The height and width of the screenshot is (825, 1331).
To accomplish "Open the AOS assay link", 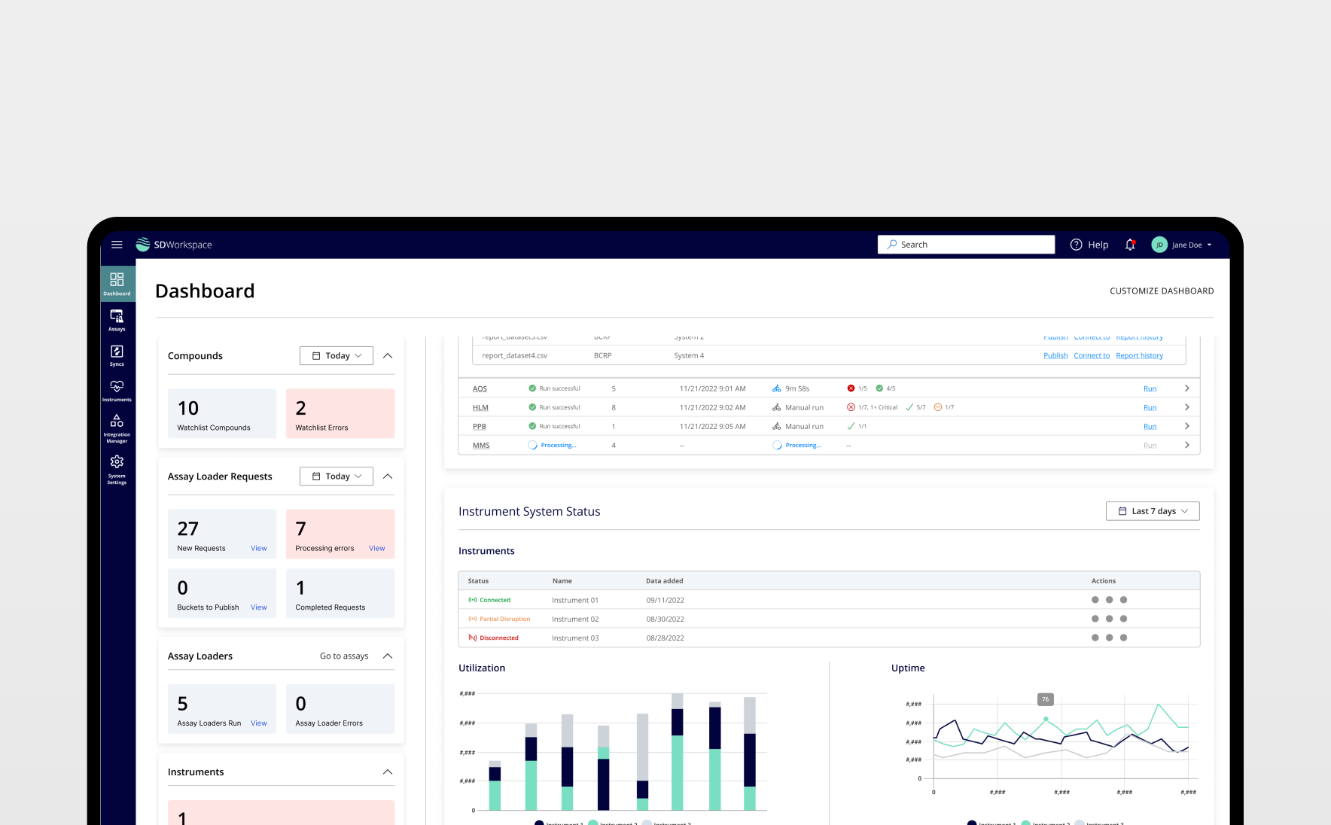I will pos(480,388).
